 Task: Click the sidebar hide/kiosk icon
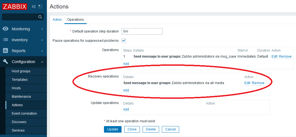40,6
